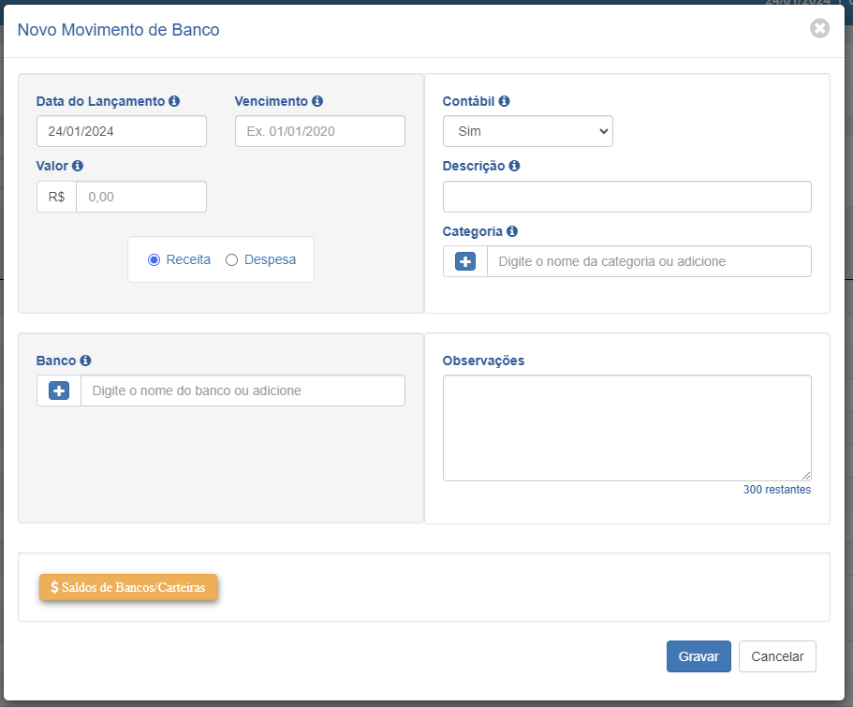Screen dimensions: 853x707
Task: Click the Valor amount field
Action: pyautogui.click(x=141, y=197)
